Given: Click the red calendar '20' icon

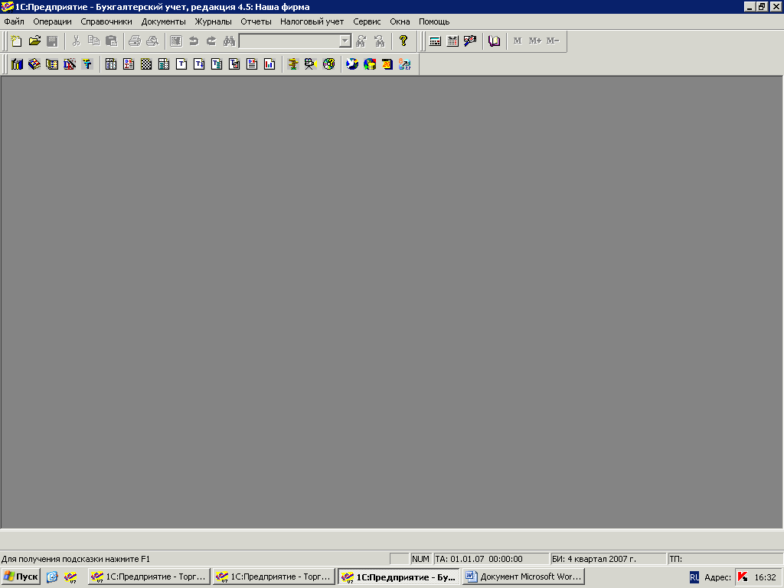Looking at the screenshot, I should 387,64.
